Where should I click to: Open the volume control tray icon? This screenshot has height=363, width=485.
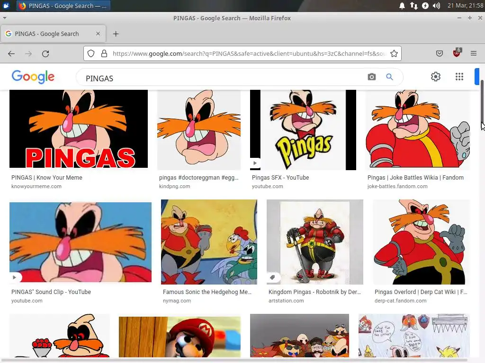click(436, 6)
